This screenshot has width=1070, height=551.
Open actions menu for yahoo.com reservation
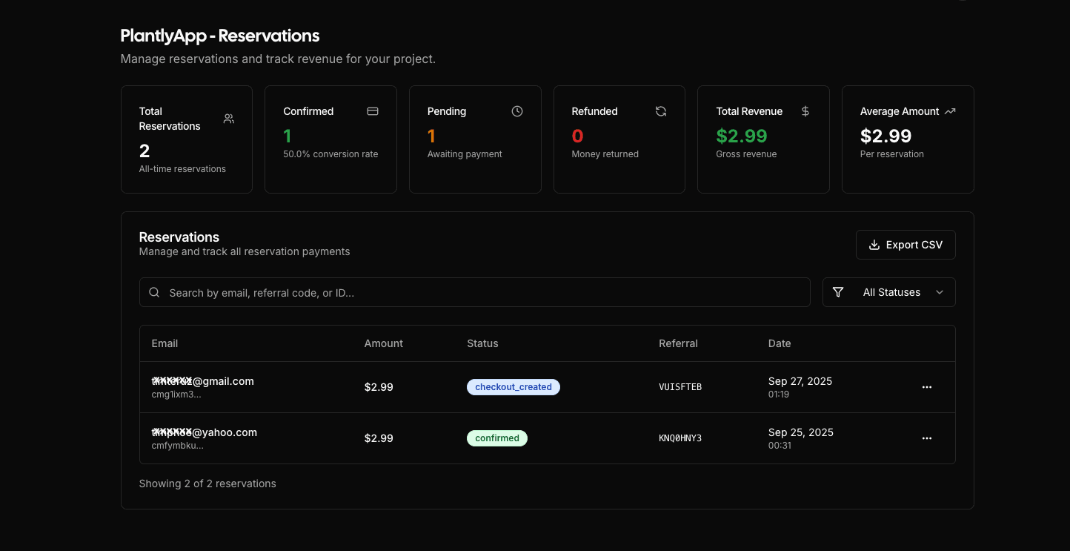tap(926, 438)
